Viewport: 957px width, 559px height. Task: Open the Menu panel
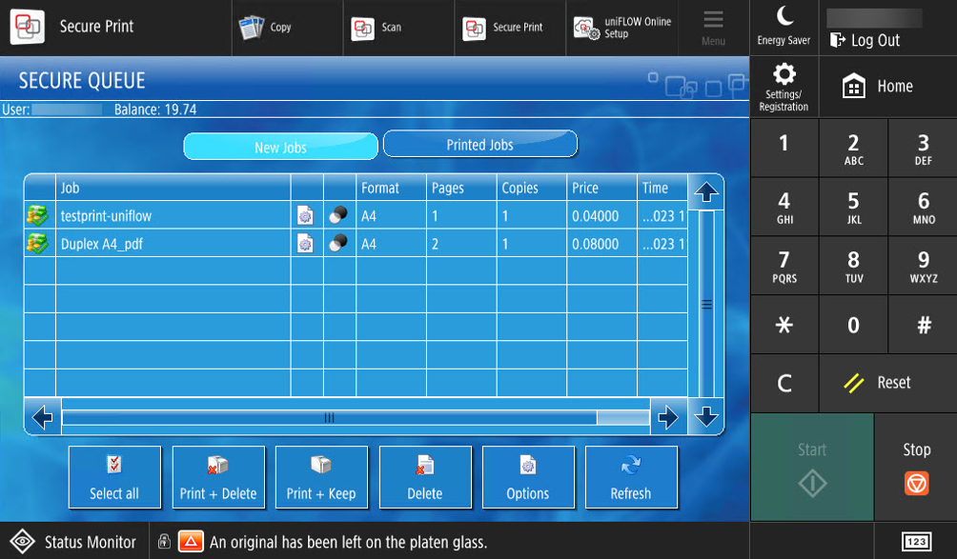713,28
